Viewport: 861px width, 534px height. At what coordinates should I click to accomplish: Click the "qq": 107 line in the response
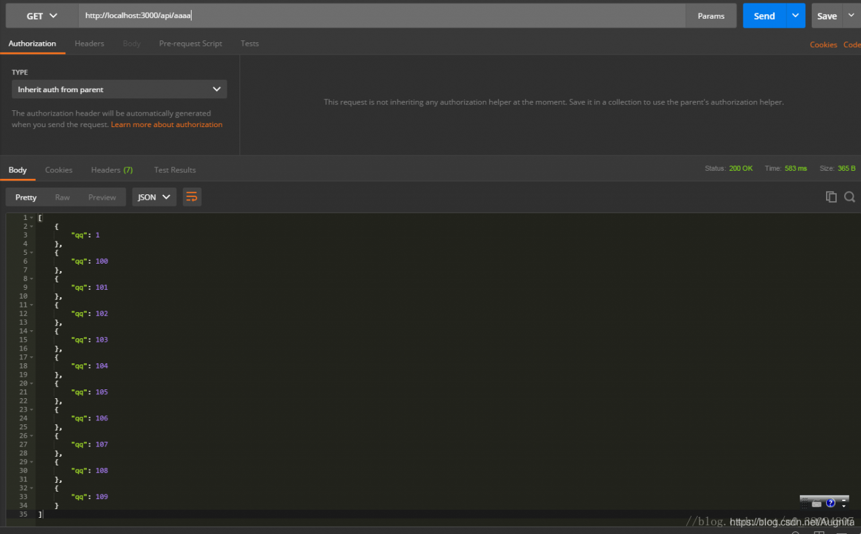89,445
